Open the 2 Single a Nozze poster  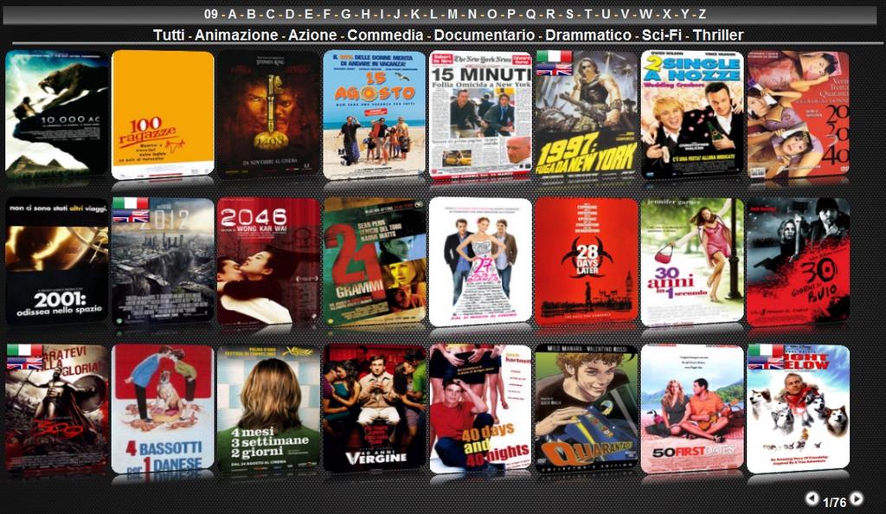(692, 115)
